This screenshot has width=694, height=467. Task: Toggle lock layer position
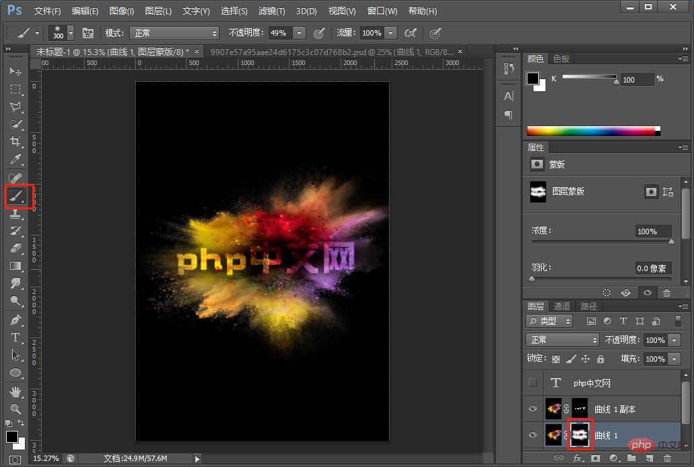click(x=586, y=359)
